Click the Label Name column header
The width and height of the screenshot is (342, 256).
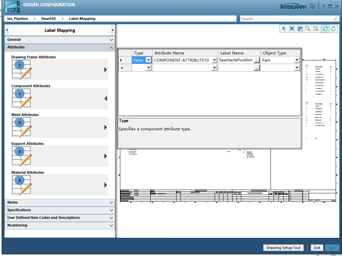pyautogui.click(x=240, y=53)
